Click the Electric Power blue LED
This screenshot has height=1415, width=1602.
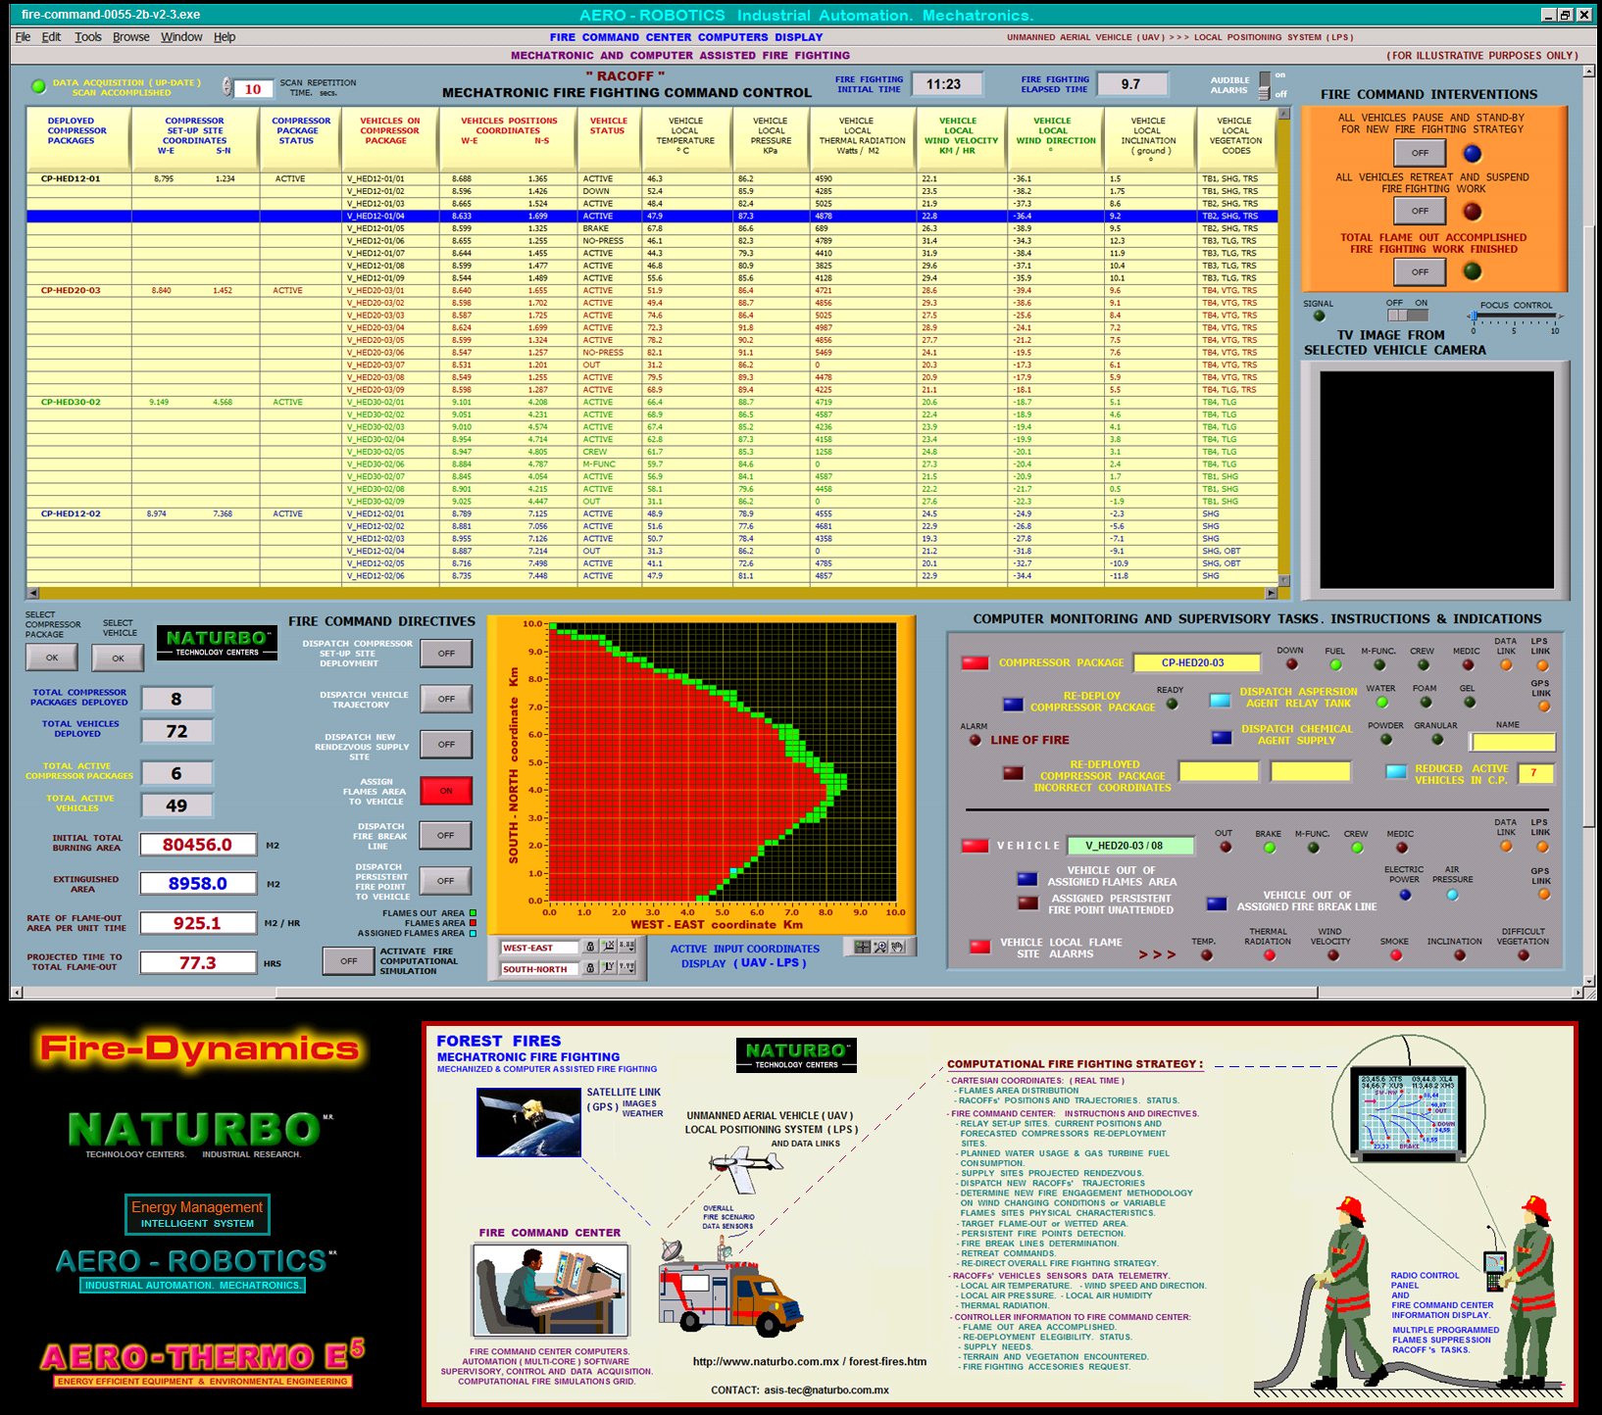[x=1405, y=895]
